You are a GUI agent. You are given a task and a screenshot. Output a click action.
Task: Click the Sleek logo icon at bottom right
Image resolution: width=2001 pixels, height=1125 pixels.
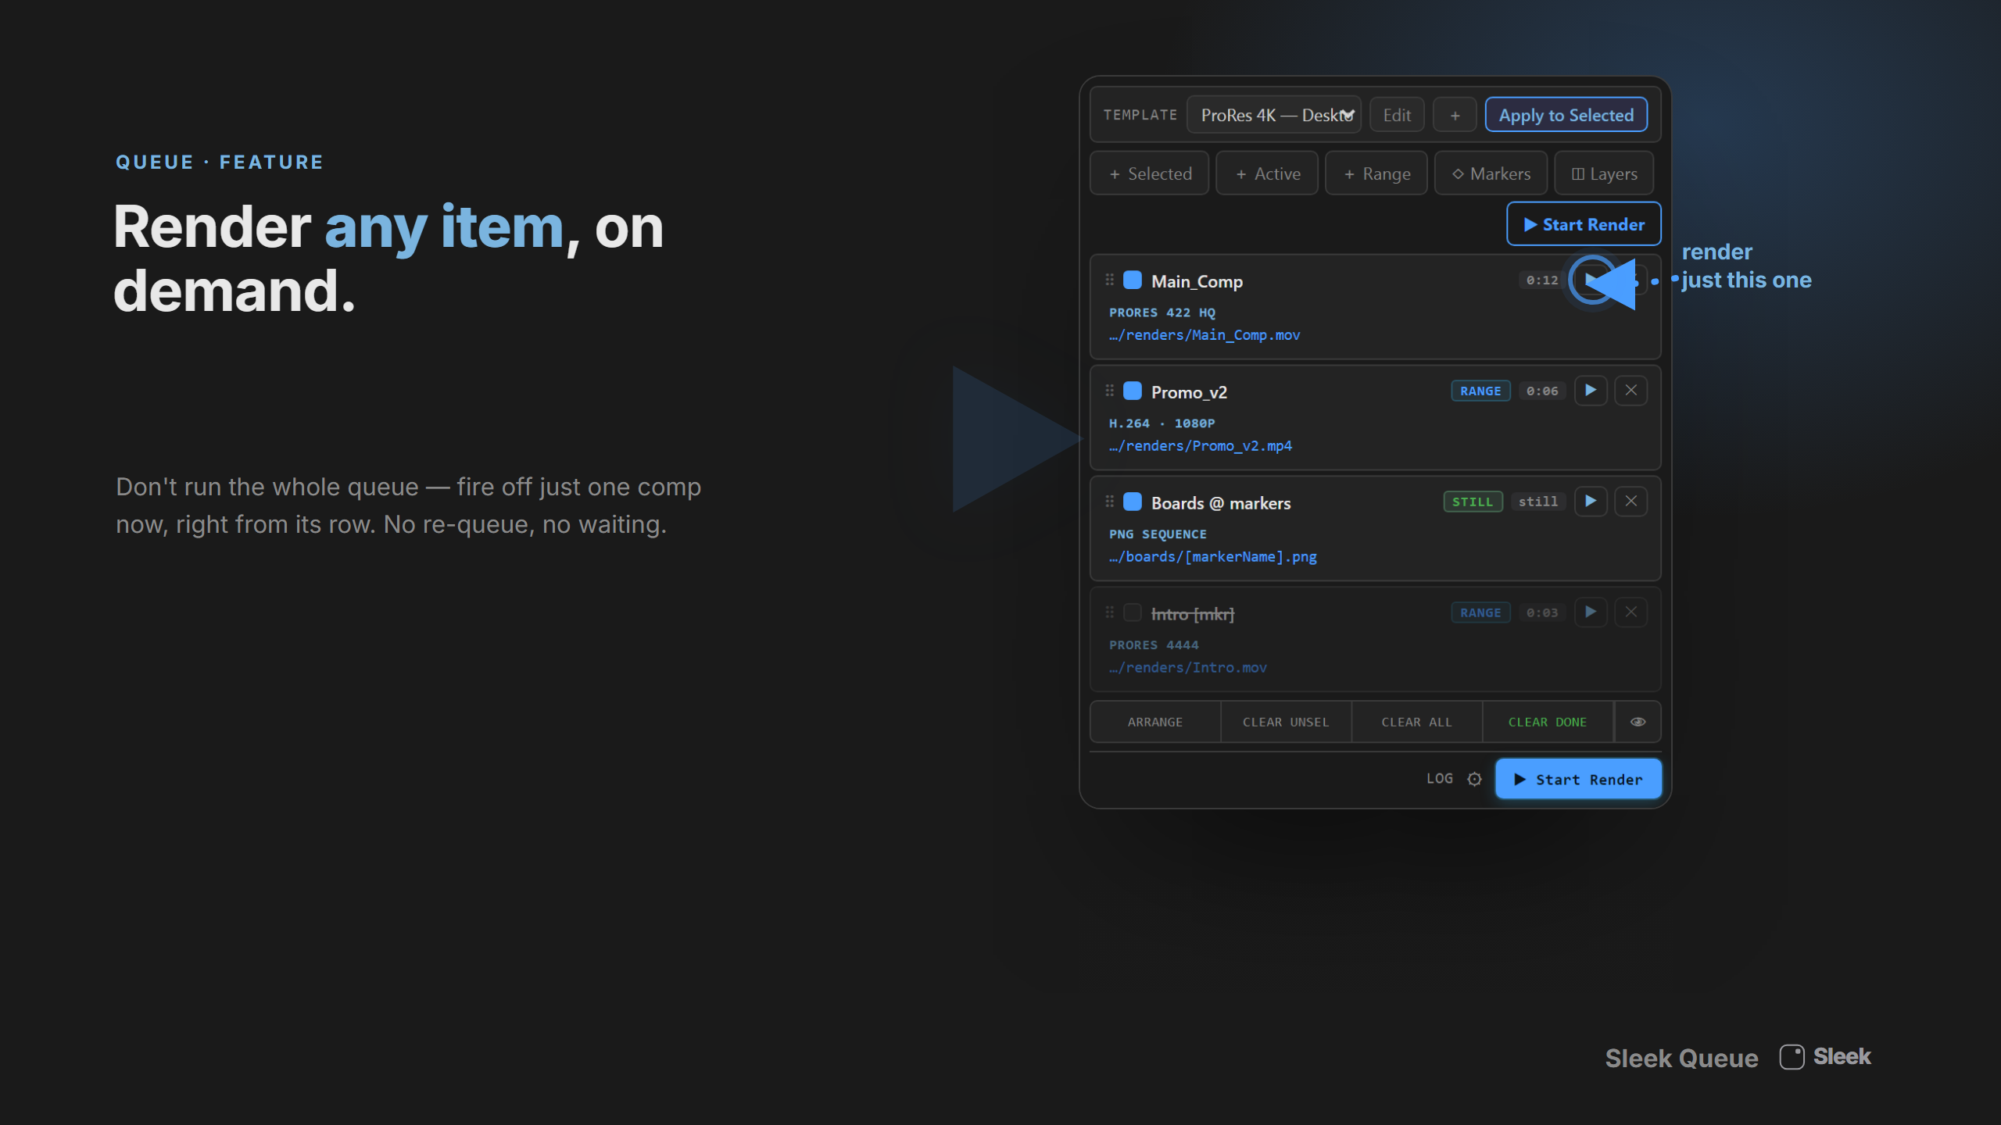pyautogui.click(x=1792, y=1057)
